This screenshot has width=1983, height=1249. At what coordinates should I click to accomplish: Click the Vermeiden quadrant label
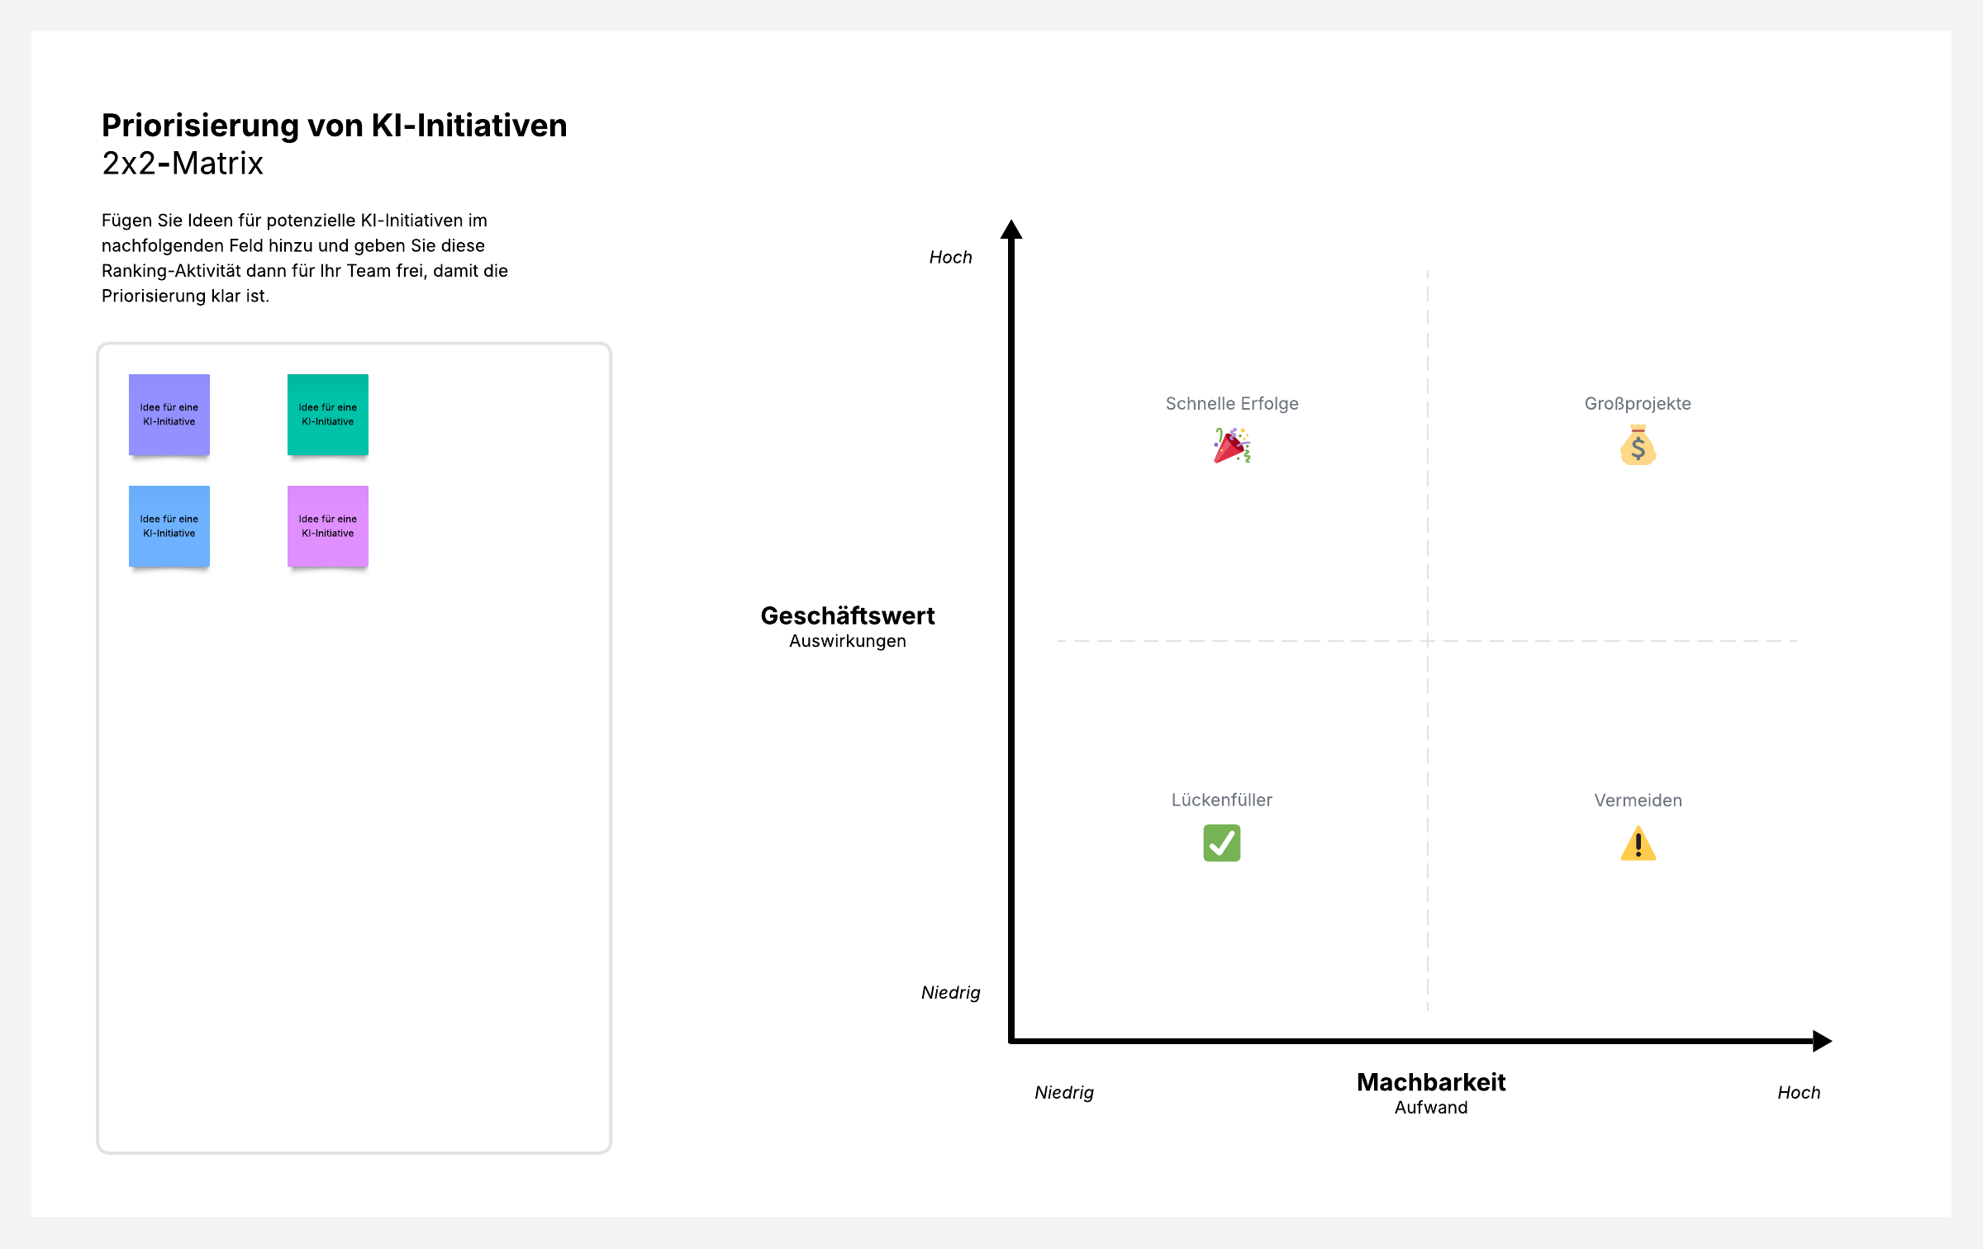coord(1638,800)
